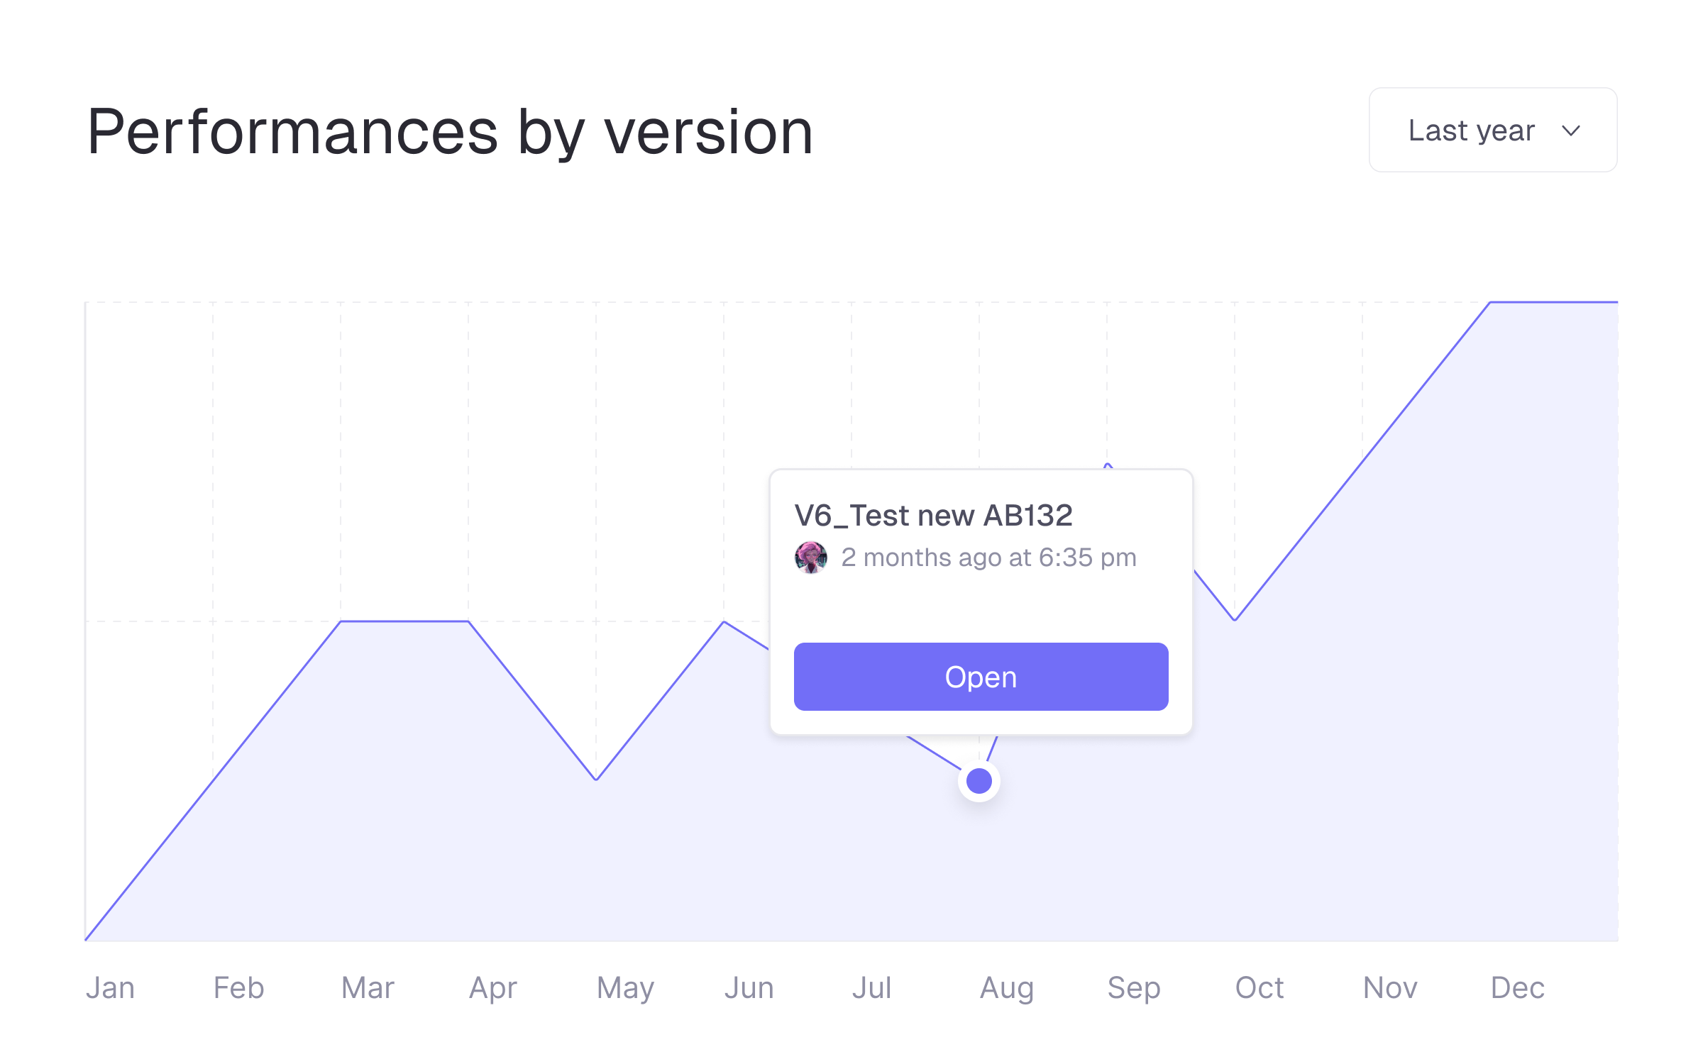Select the Aug axis label
This screenshot has height=1064, width=1703.
point(1006,988)
